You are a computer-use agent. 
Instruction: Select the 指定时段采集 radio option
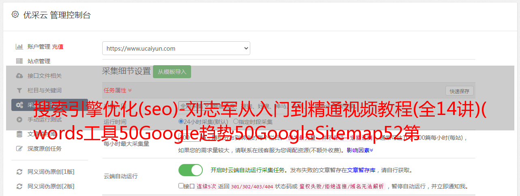(236, 121)
